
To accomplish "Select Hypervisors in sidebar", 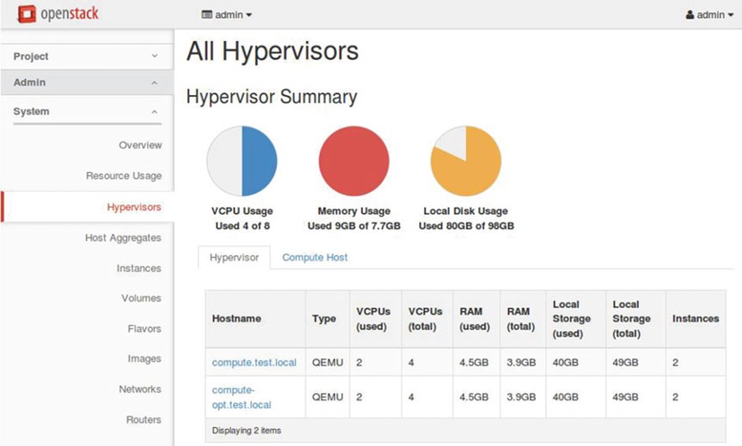I will coord(134,207).
